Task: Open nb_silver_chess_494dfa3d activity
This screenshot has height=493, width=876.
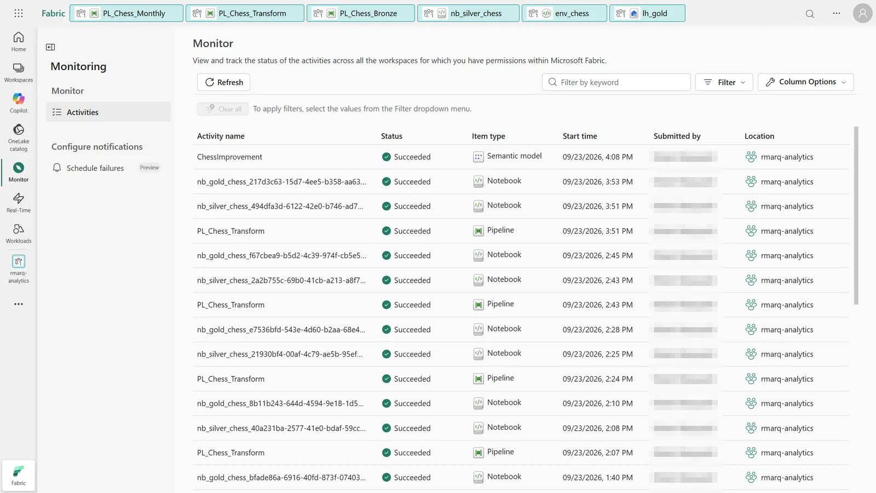Action: 280,206
